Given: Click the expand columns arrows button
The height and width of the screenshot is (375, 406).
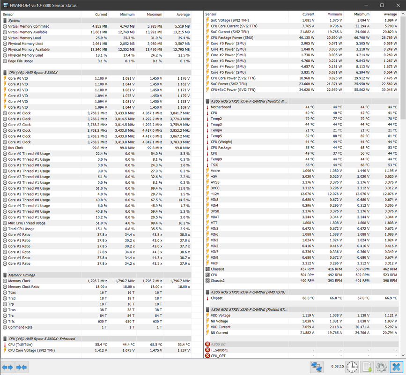Looking at the screenshot, I should click(x=7, y=367).
